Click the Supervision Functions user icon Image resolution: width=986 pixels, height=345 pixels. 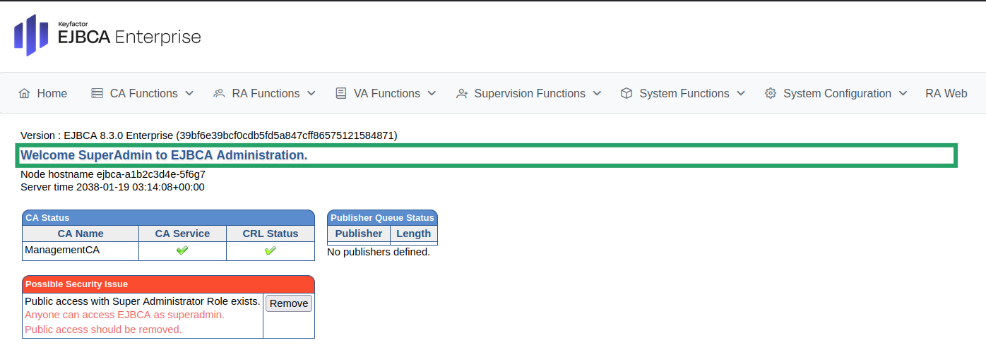[462, 93]
